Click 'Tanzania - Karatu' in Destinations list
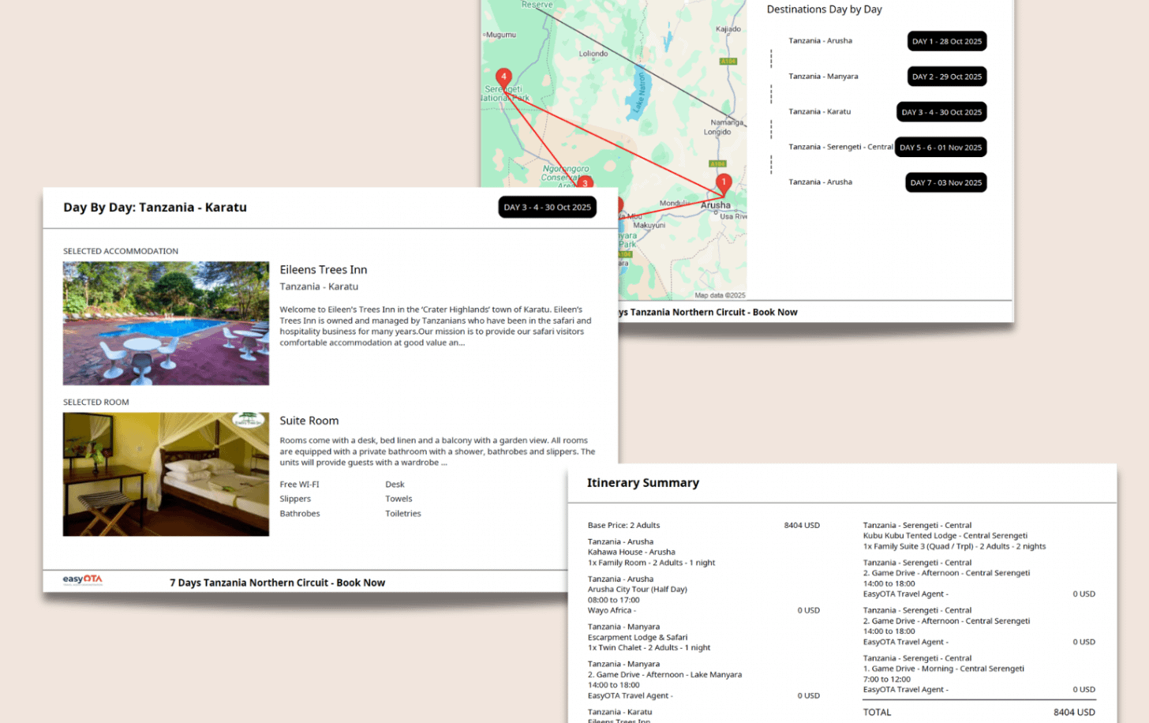 pos(820,112)
